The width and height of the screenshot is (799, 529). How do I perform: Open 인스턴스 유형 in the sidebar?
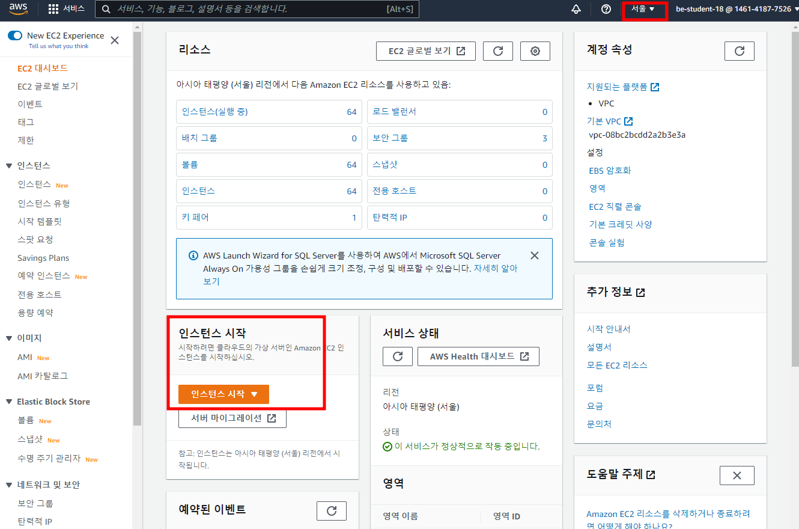[44, 203]
